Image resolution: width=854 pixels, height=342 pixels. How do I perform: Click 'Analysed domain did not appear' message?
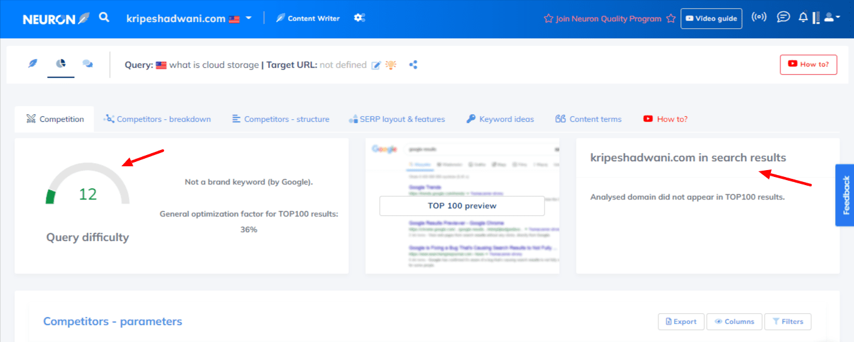pos(687,197)
